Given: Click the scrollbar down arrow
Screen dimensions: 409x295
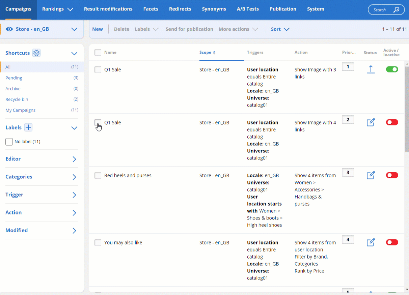Looking at the screenshot, I should pos(407,289).
